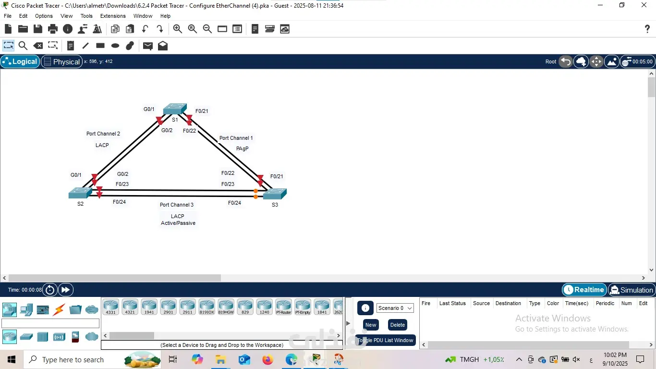Print the workspace using the printer icon

pyautogui.click(x=53, y=29)
